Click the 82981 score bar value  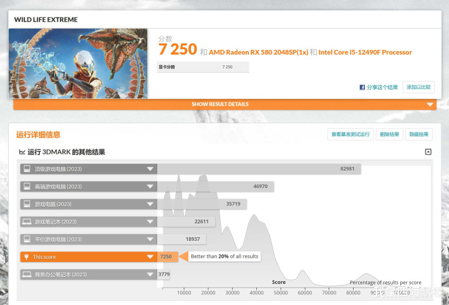(x=347, y=169)
